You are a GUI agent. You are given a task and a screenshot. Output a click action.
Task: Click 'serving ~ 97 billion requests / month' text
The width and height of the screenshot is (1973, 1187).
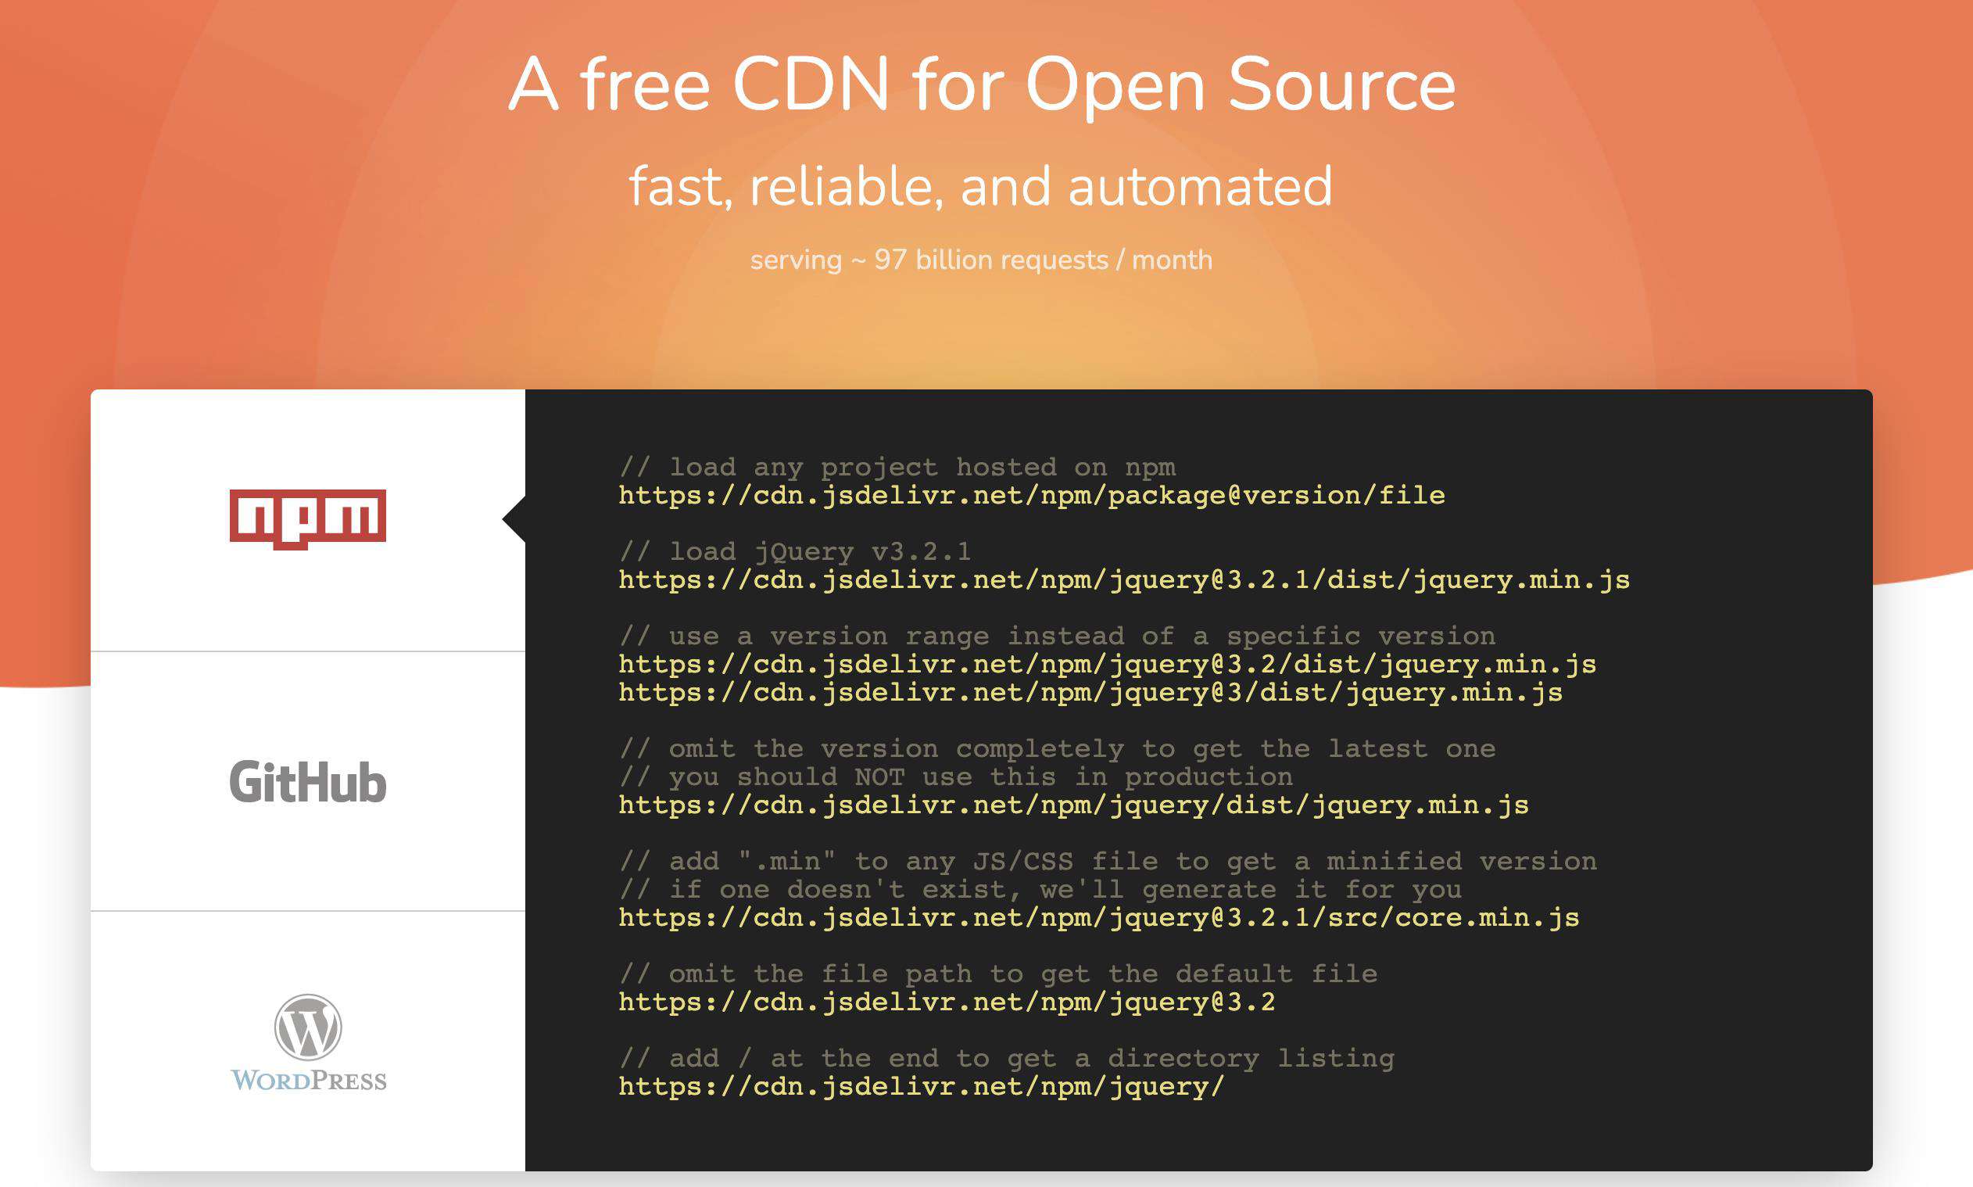point(981,260)
